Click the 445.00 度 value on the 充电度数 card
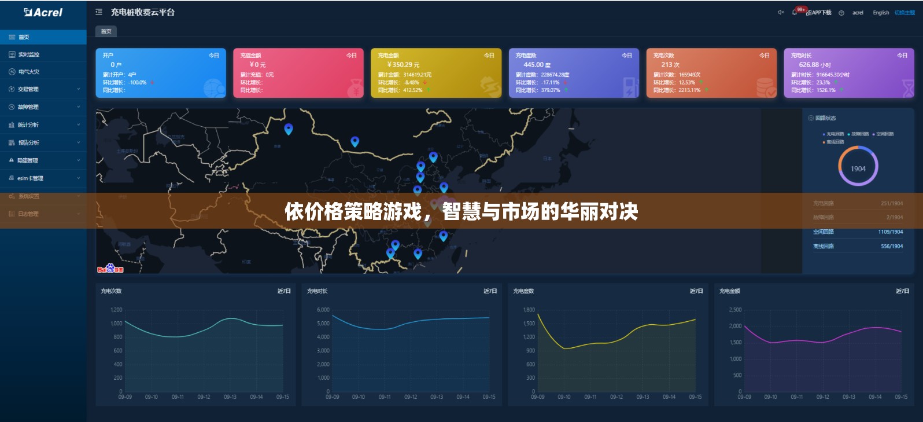 coord(537,65)
